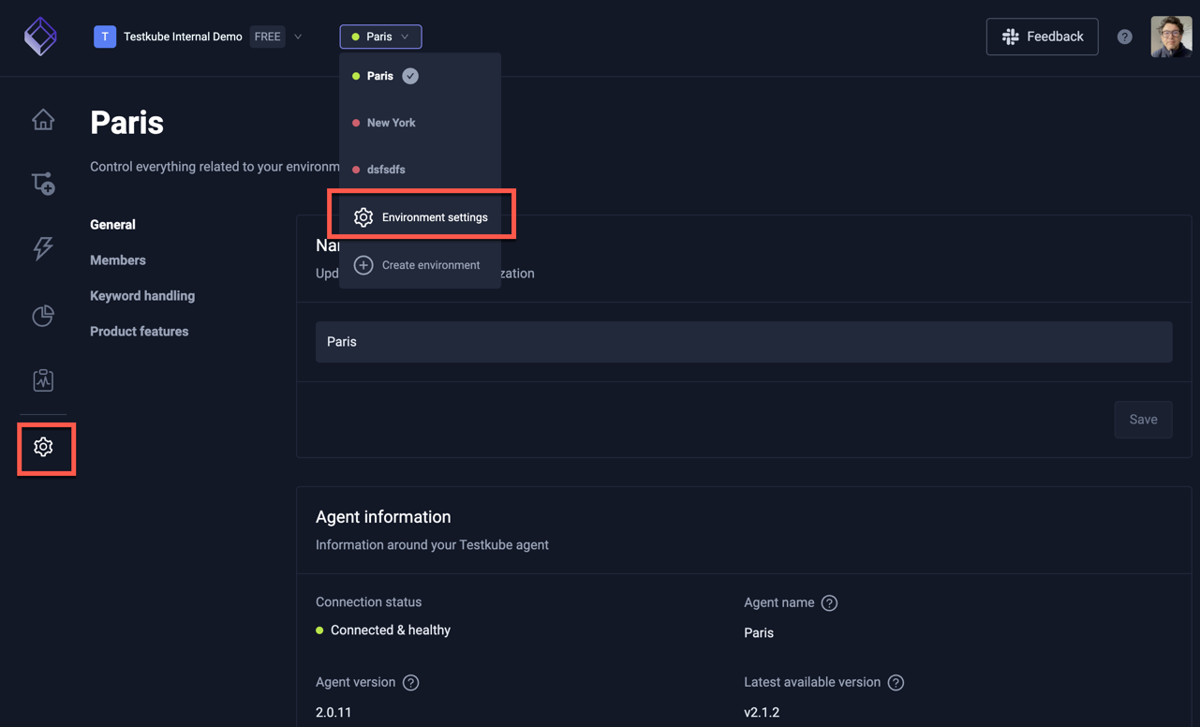Click the FREE plan badge
Viewport: 1200px width, 727px height.
tap(267, 37)
